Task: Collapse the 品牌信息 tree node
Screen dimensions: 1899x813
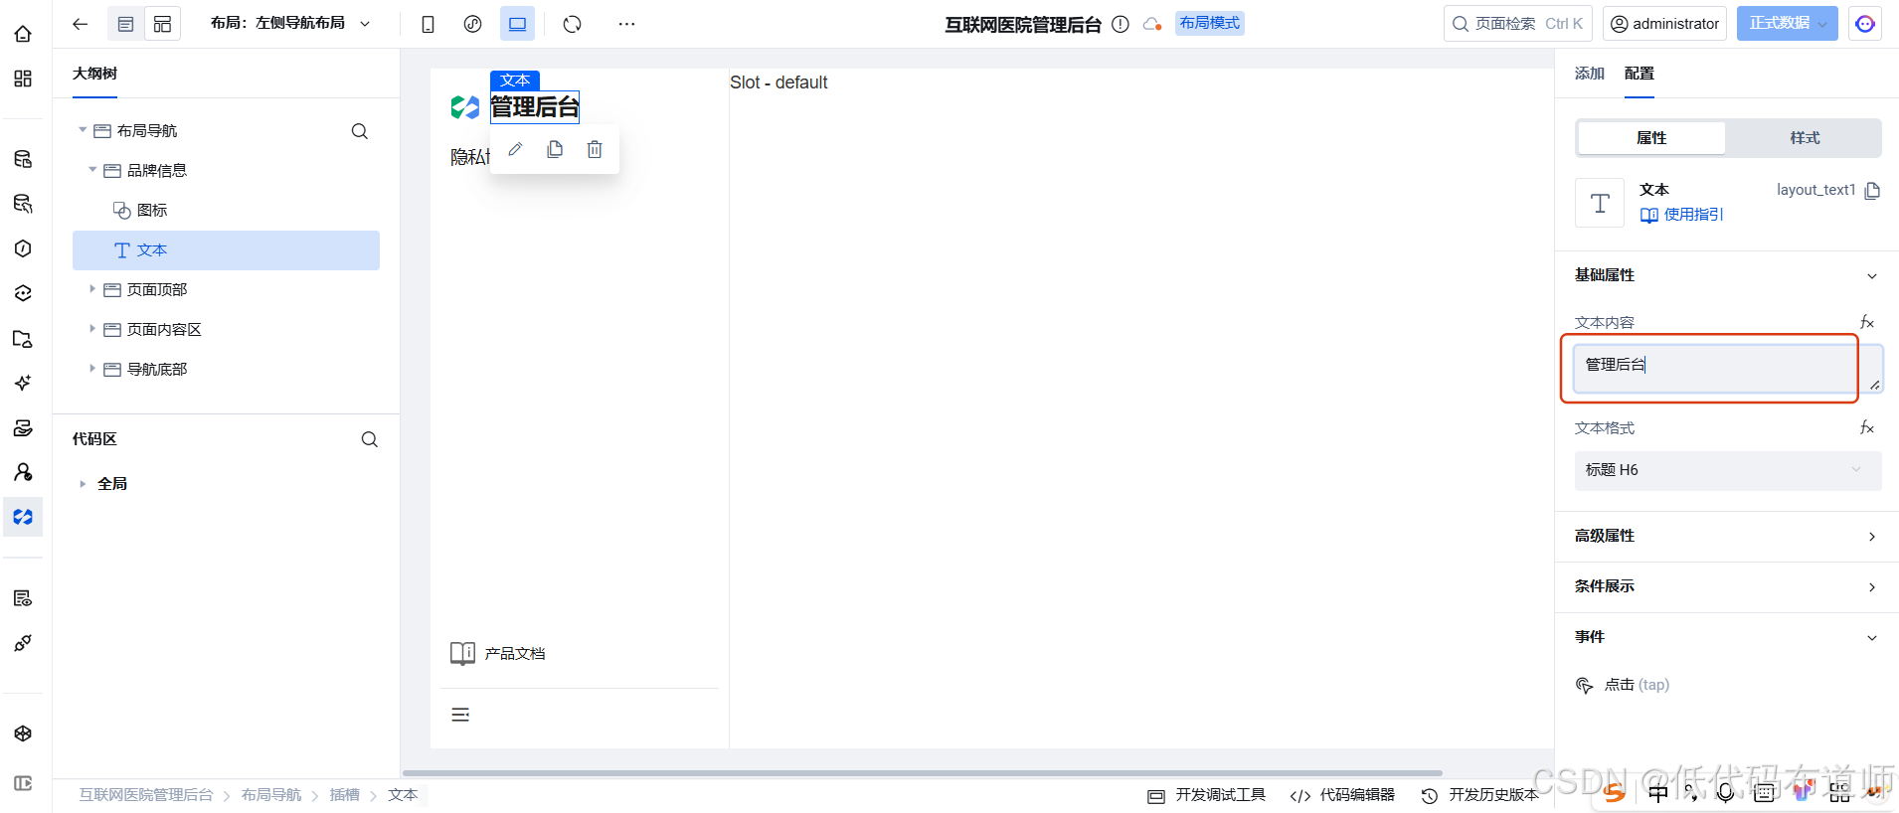Action: click(x=92, y=170)
